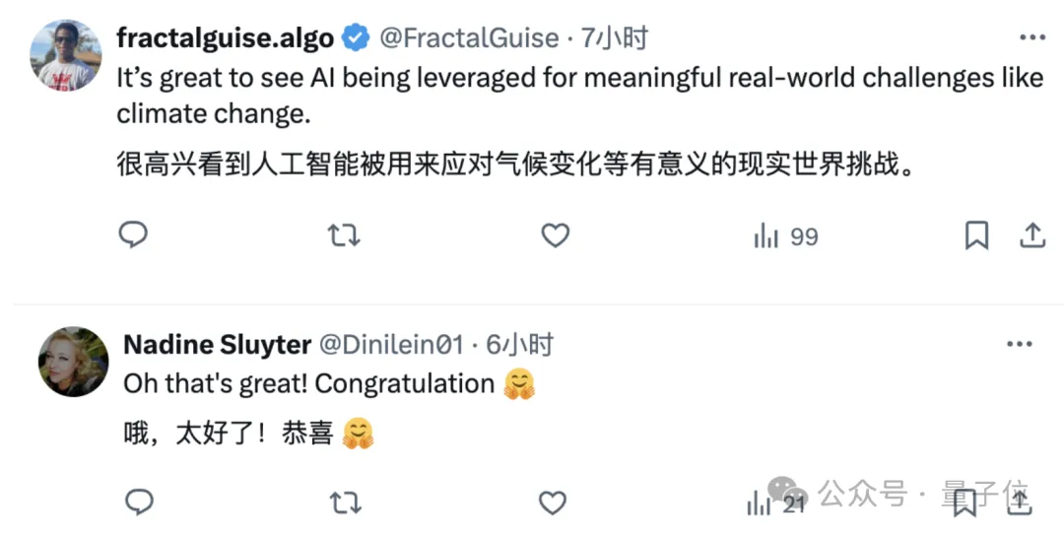1064x537 pixels.
Task: Like Nadine Sluyter's tweet
Action: (x=553, y=503)
